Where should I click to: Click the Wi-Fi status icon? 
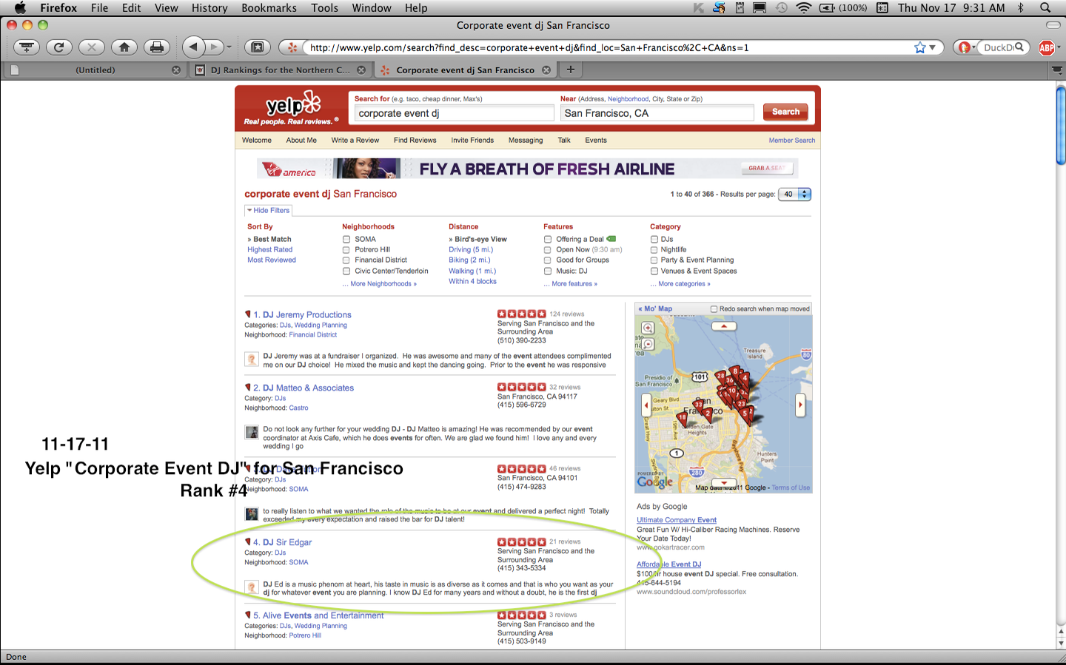pos(803,7)
